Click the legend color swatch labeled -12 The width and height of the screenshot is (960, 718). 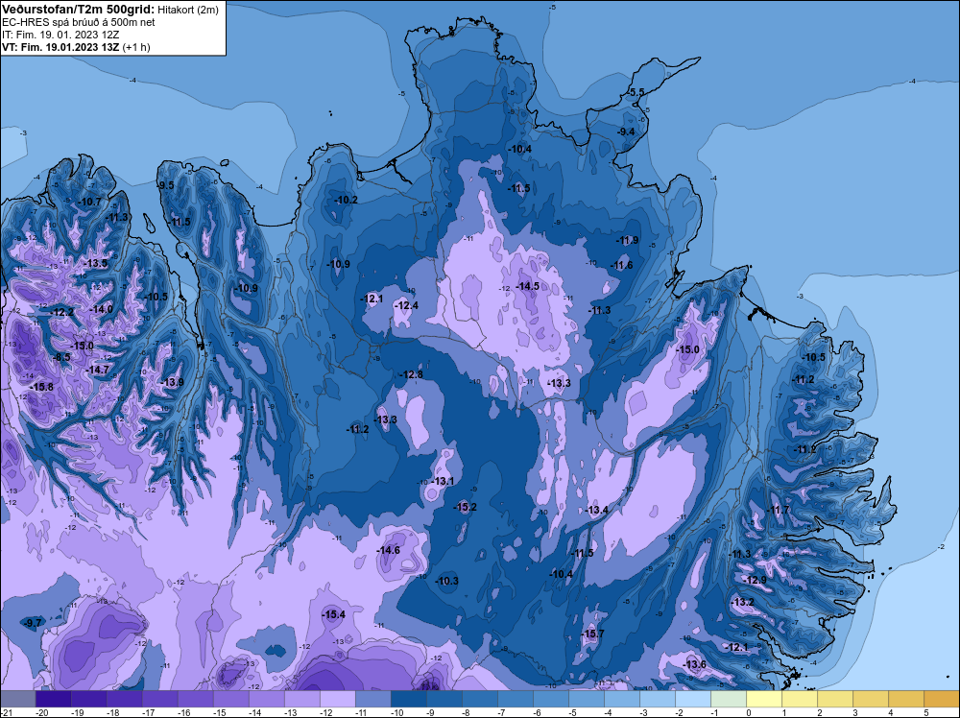tap(338, 699)
